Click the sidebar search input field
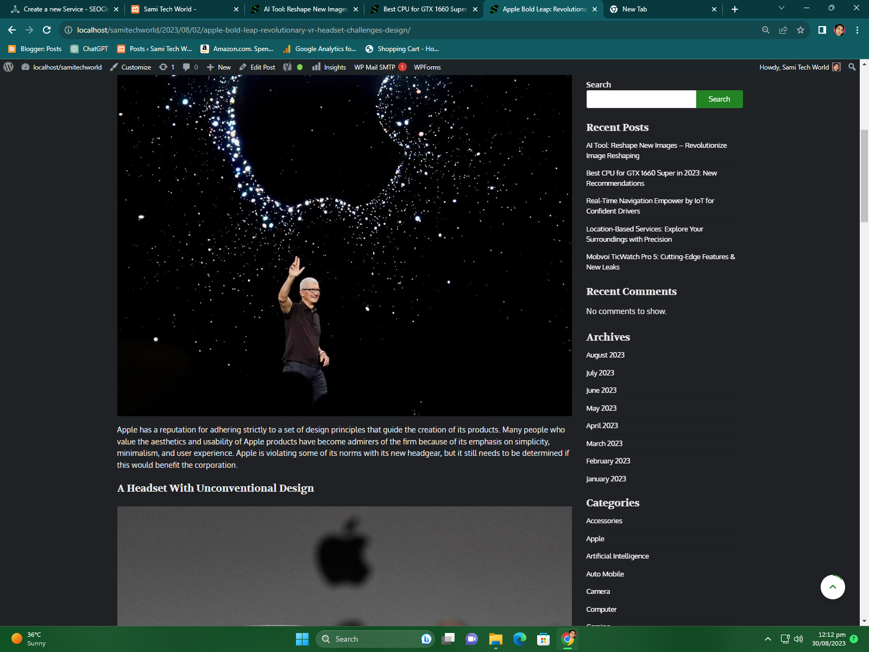Image resolution: width=869 pixels, height=652 pixels. click(x=641, y=99)
